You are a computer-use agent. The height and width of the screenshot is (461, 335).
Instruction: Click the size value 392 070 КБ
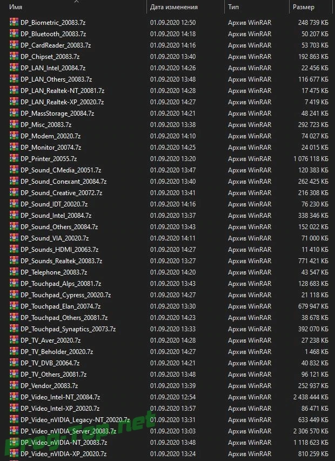[313, 329]
